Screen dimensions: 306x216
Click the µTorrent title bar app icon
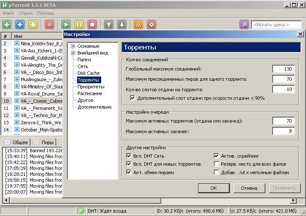coord(4,5)
